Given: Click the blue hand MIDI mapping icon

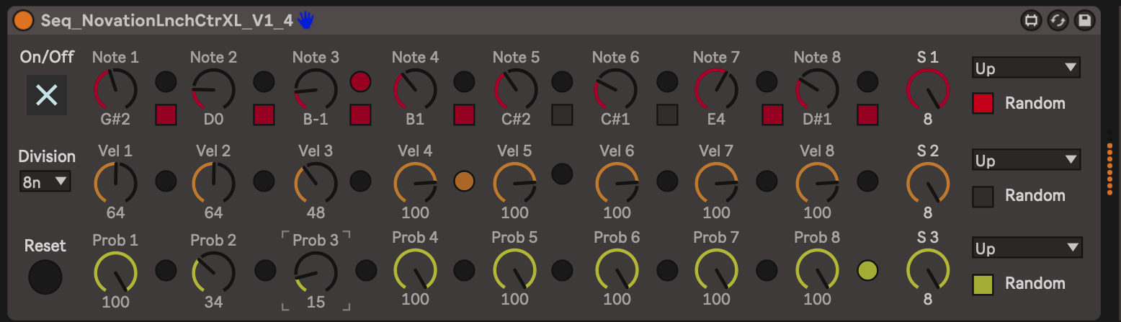Looking at the screenshot, I should 306,20.
